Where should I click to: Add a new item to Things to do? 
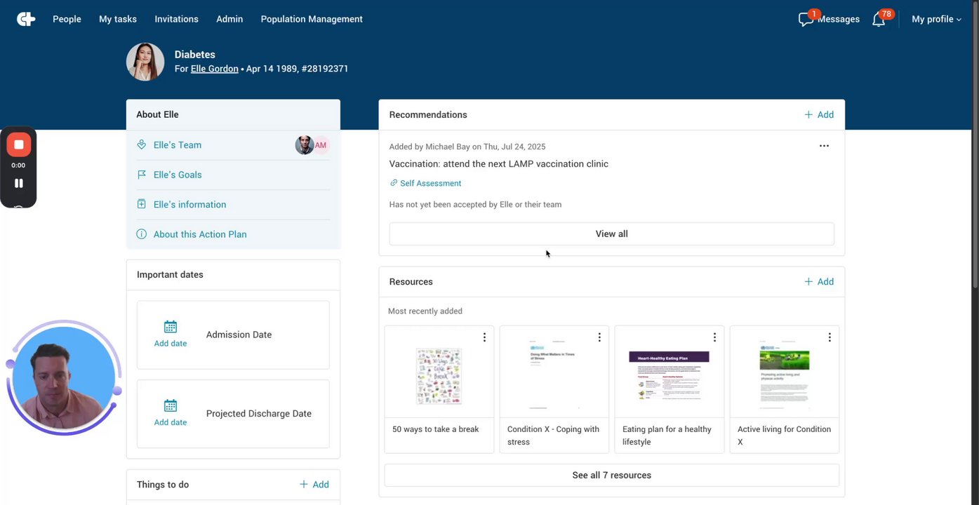click(x=314, y=485)
